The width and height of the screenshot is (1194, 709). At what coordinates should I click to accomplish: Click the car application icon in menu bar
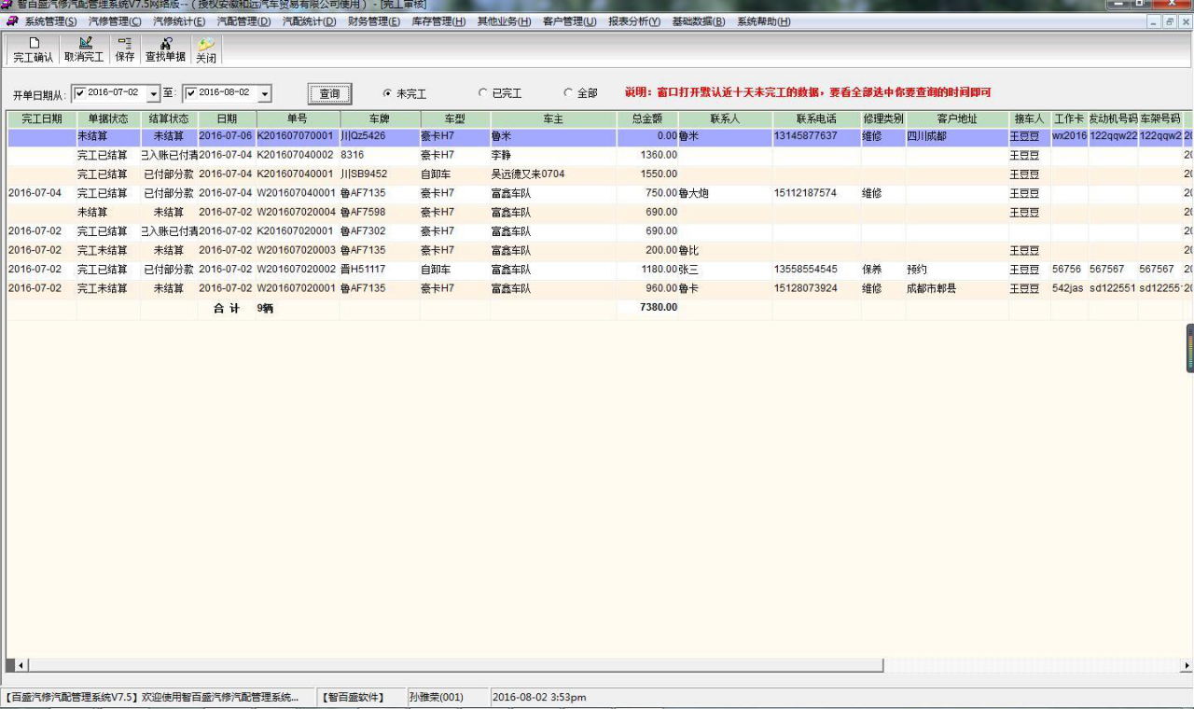[12, 21]
